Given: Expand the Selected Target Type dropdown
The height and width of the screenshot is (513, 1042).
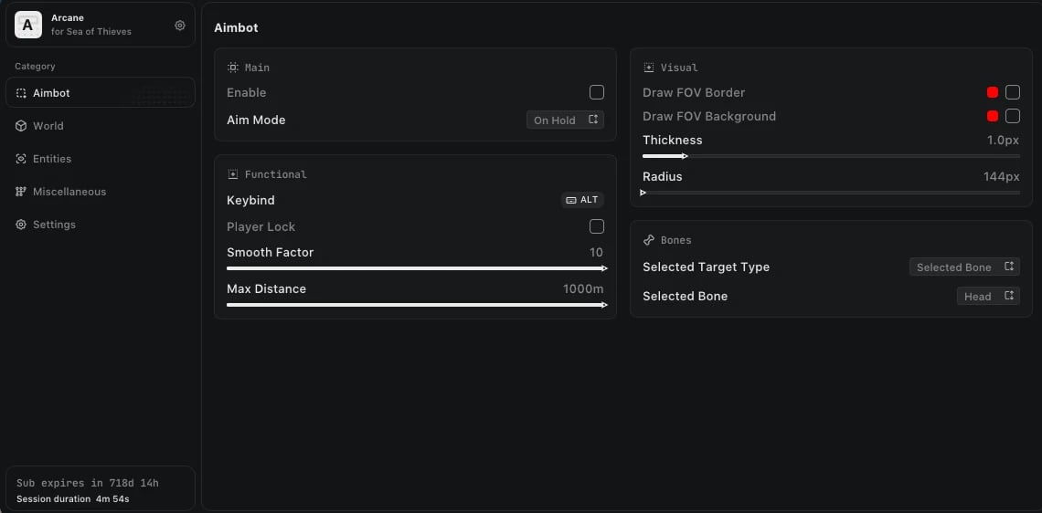Looking at the screenshot, I should 964,267.
